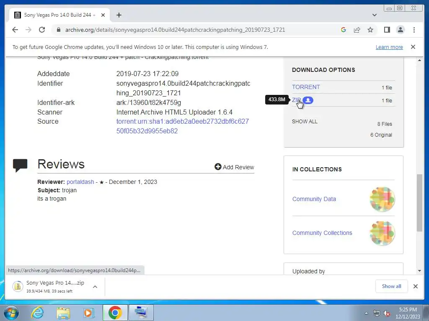The height and width of the screenshot is (321, 429).
Task: Click the page scrollbar thumb
Action: click(x=419, y=203)
